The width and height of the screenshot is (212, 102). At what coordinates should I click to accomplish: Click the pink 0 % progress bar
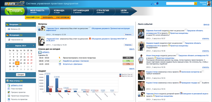click(128, 64)
